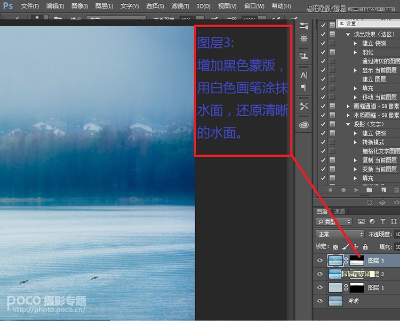Viewport: 400px width, 321px height.
Task: Expand the 羽化 step
Action: 355,52
